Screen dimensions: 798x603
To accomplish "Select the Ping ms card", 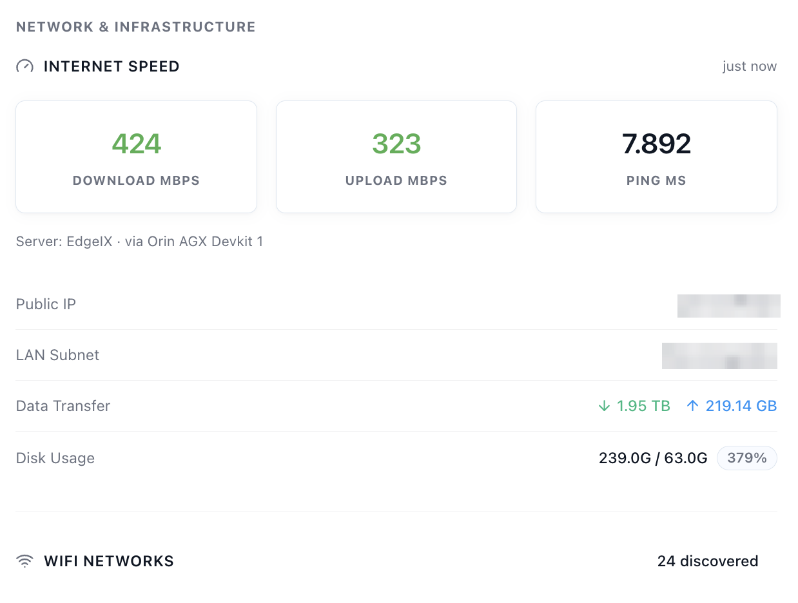I will [656, 157].
